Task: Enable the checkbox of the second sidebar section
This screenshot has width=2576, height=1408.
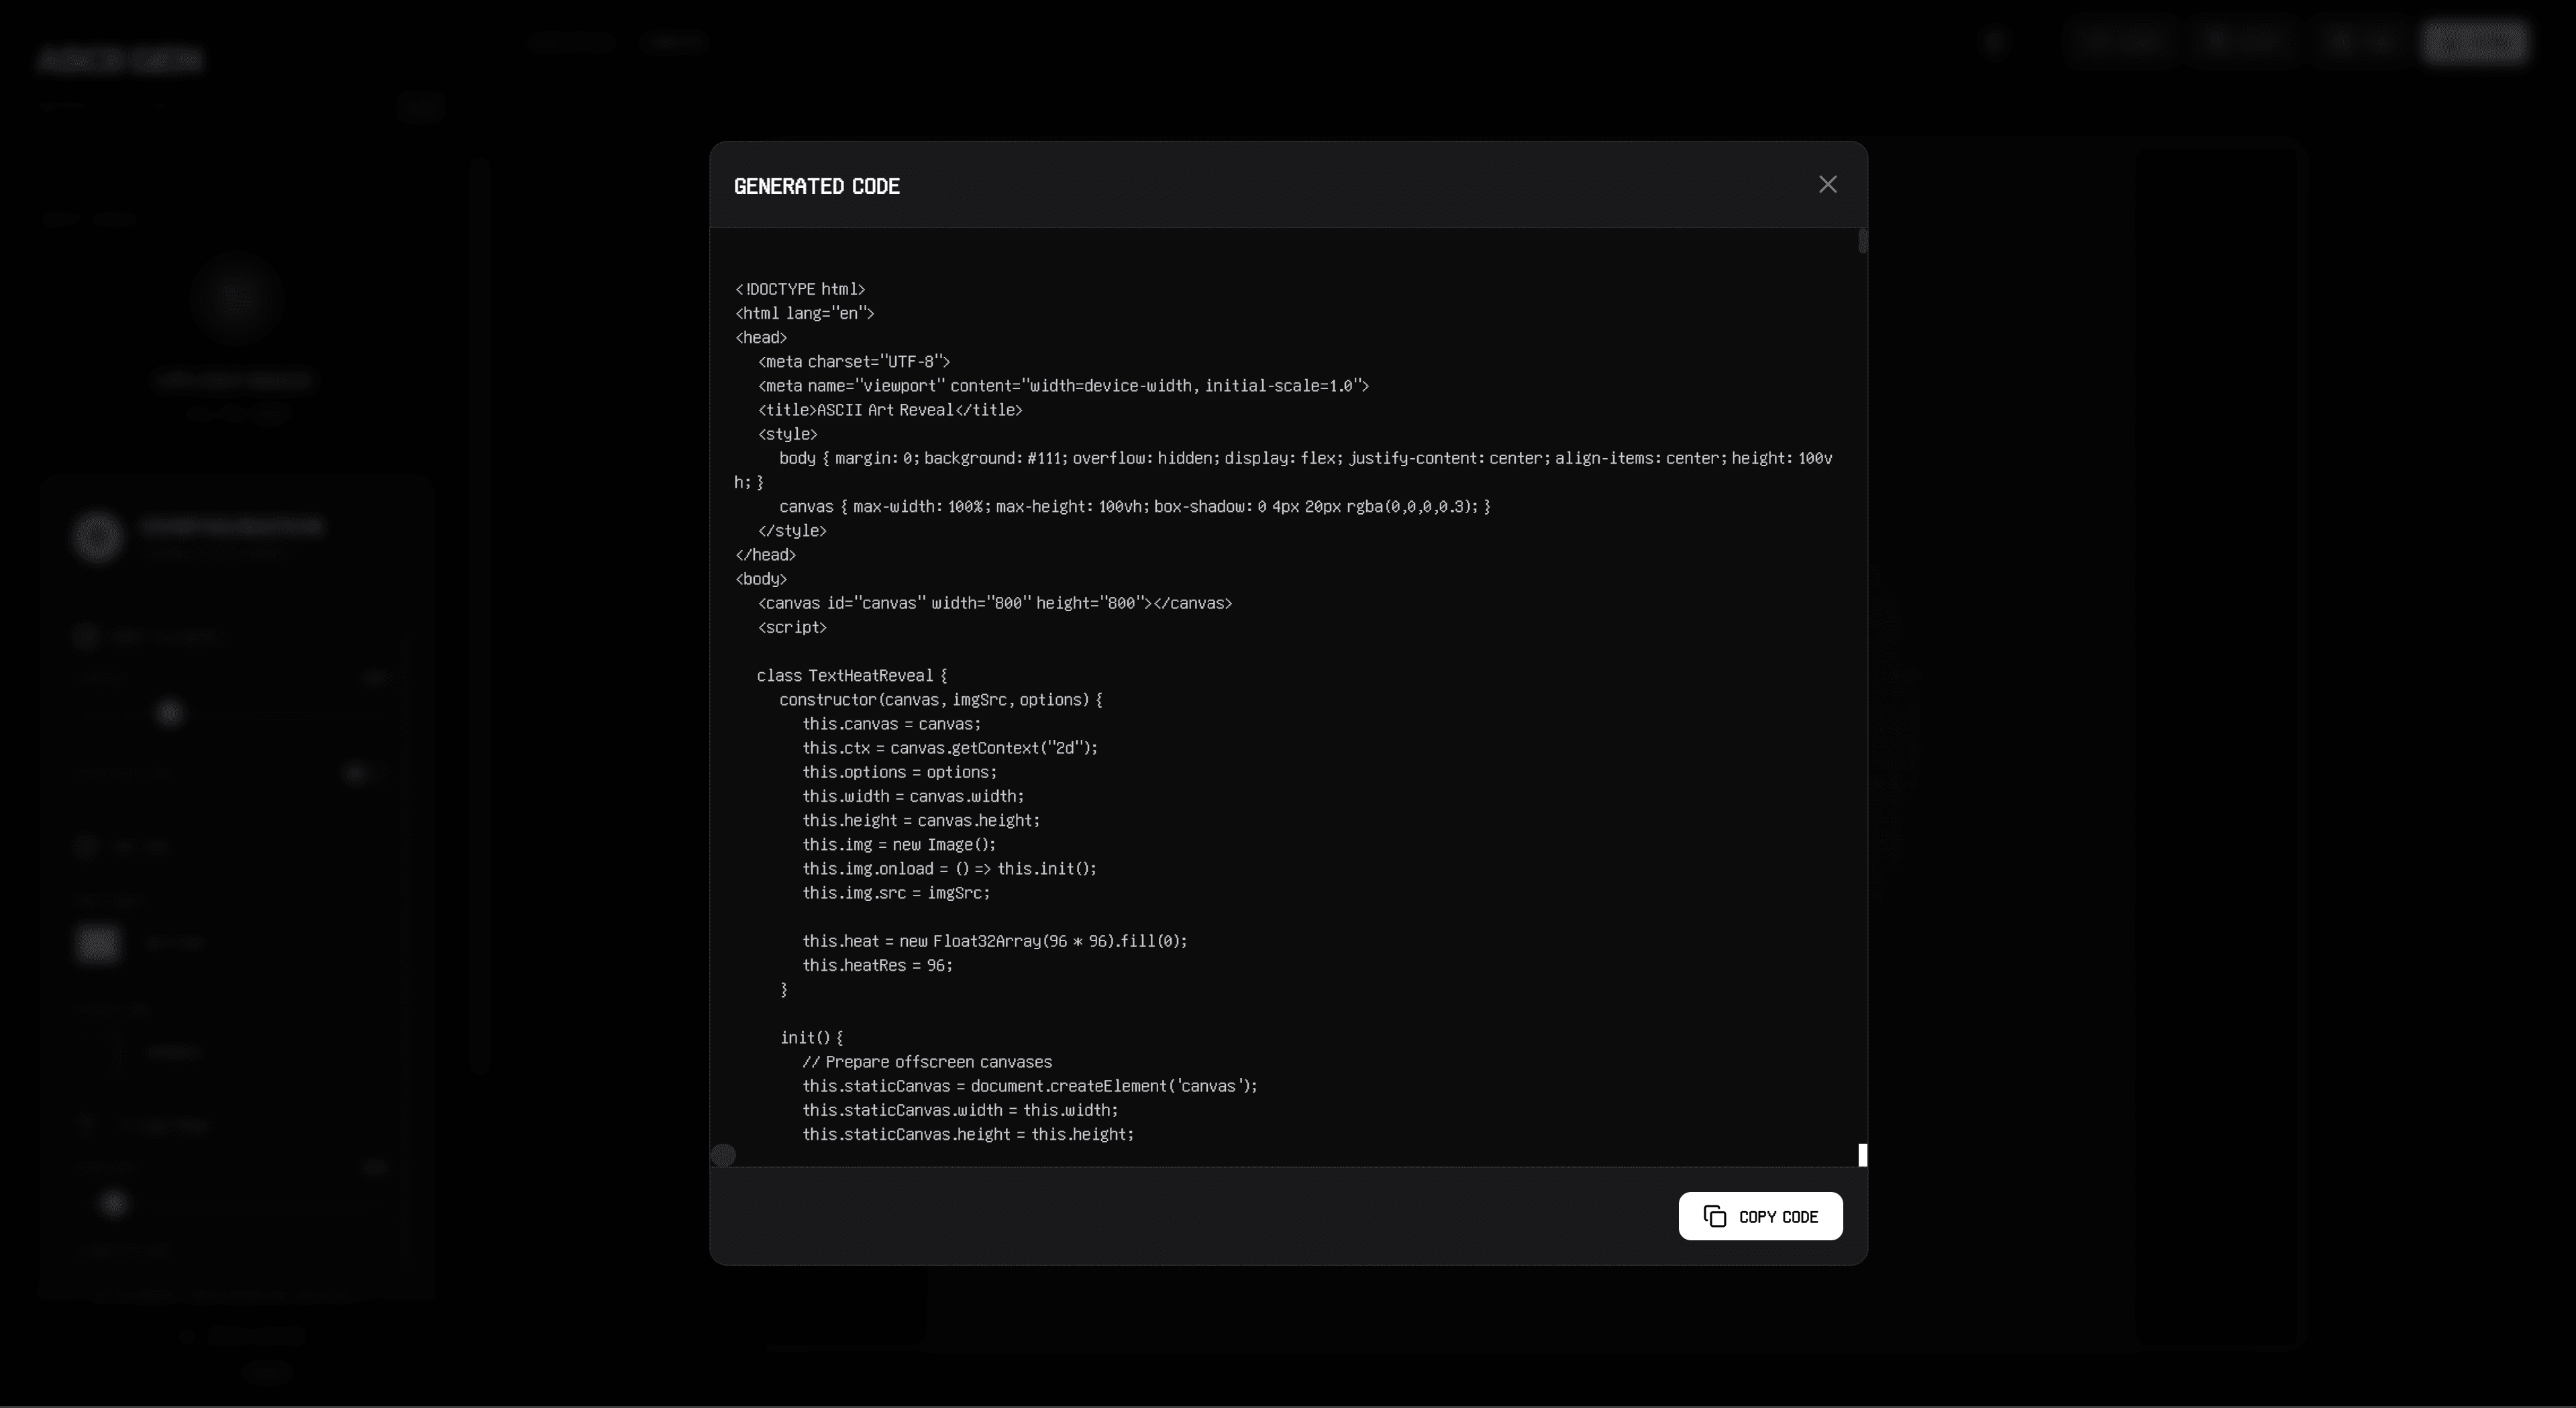Action: pos(85,846)
